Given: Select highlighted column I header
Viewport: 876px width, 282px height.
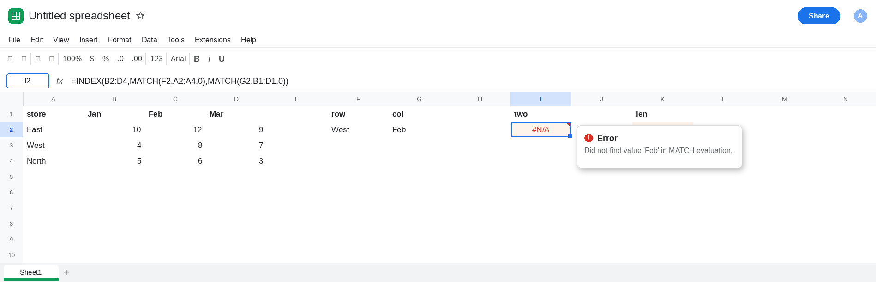Looking at the screenshot, I should pos(541,99).
